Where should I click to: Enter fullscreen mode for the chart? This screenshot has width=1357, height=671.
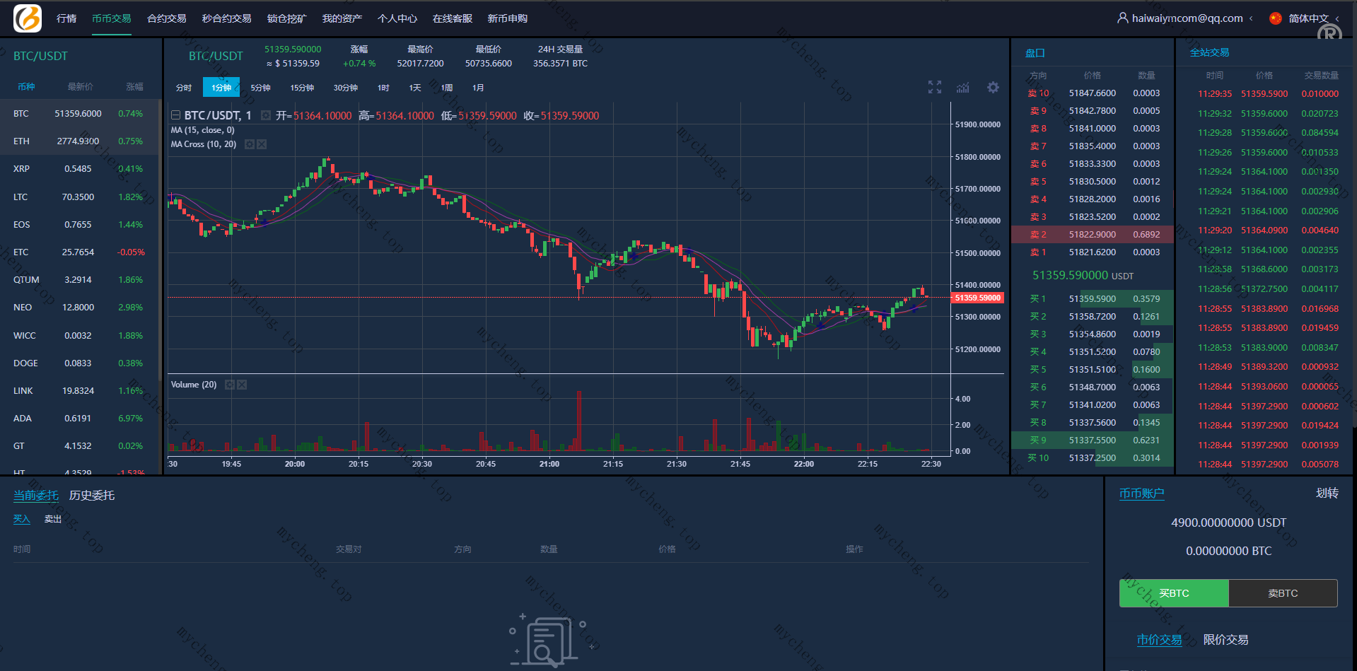(934, 87)
